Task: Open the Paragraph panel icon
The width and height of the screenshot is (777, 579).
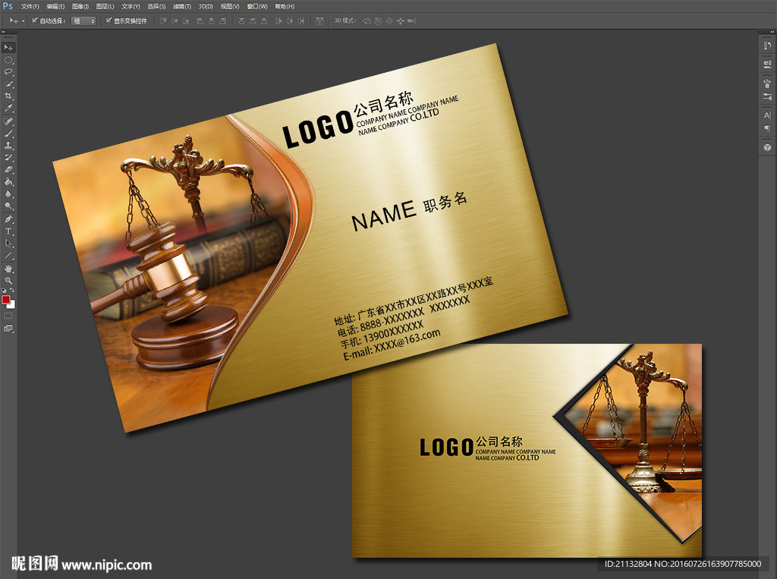Action: pyautogui.click(x=767, y=128)
